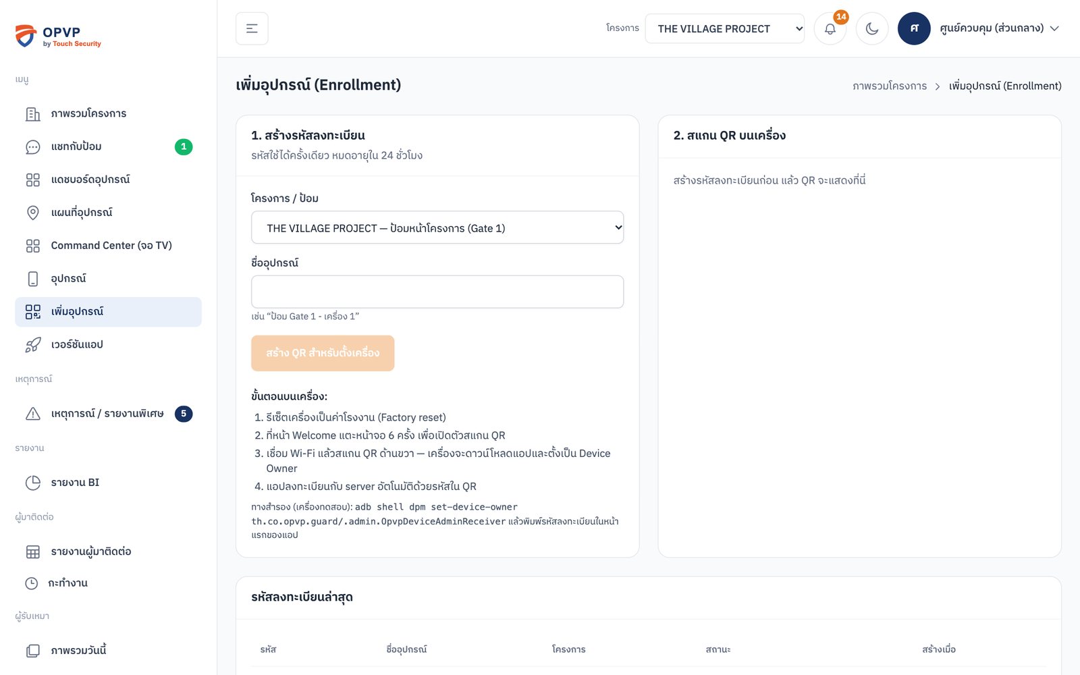The height and width of the screenshot is (675, 1080).
Task: Open เวอร์ชันแอป menu entry
Action: 108,345
